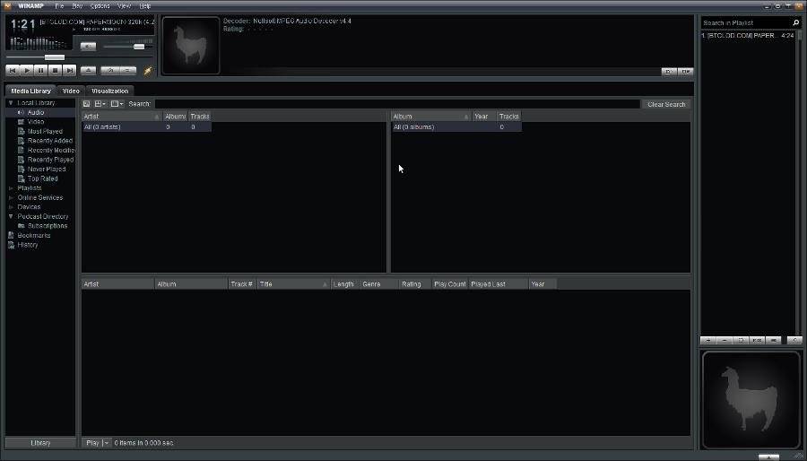This screenshot has height=461, width=807.
Task: Open podcast Subscriptions
Action: click(48, 226)
